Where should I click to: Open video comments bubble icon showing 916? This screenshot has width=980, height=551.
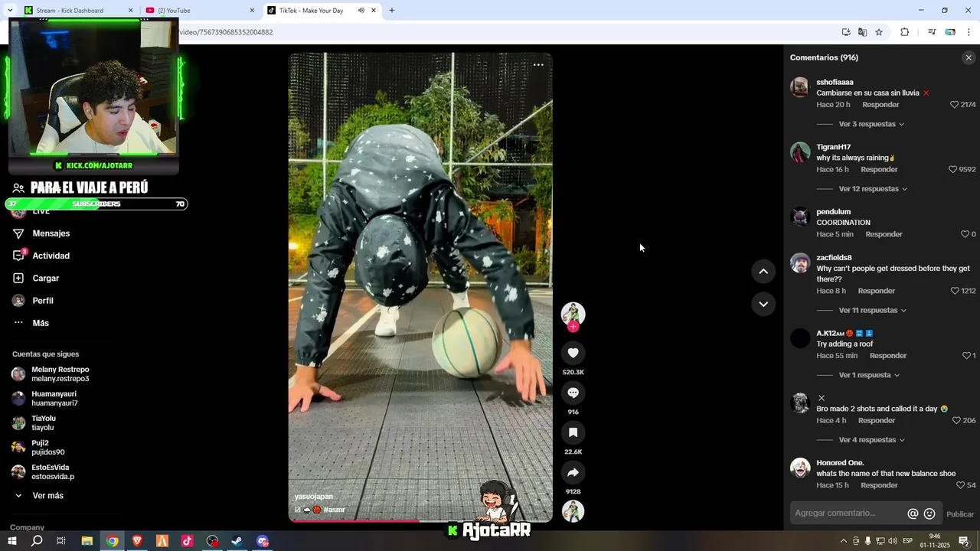(573, 393)
